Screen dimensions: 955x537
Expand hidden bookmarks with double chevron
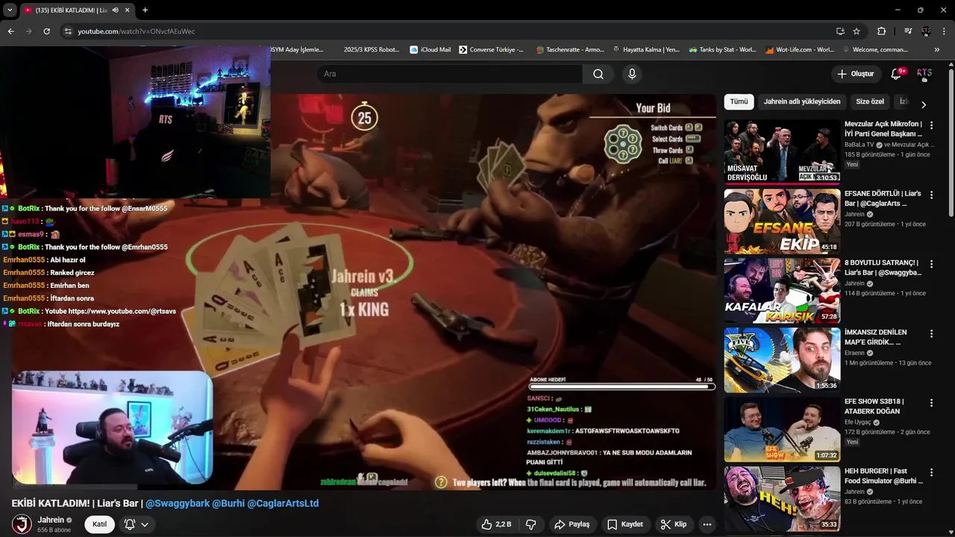point(936,50)
